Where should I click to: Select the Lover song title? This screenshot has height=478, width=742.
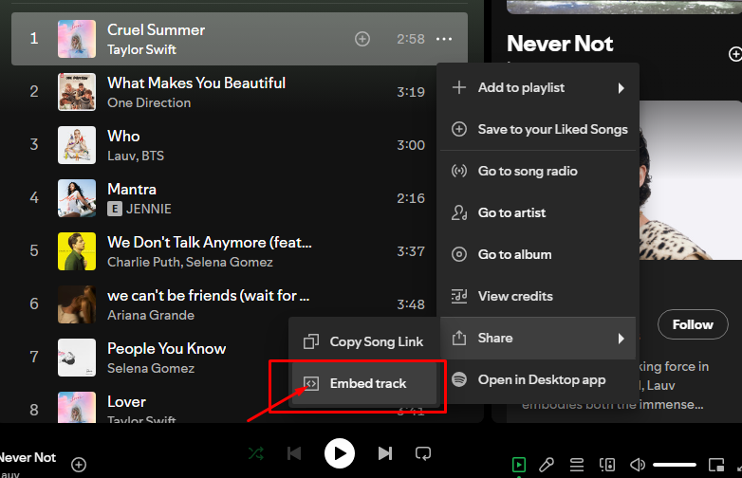[x=126, y=402]
